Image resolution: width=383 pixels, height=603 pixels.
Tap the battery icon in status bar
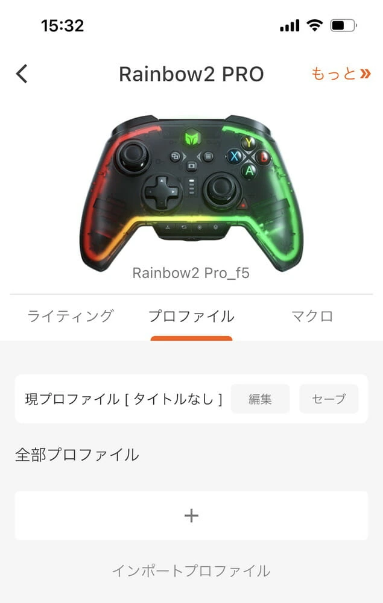pyautogui.click(x=343, y=26)
